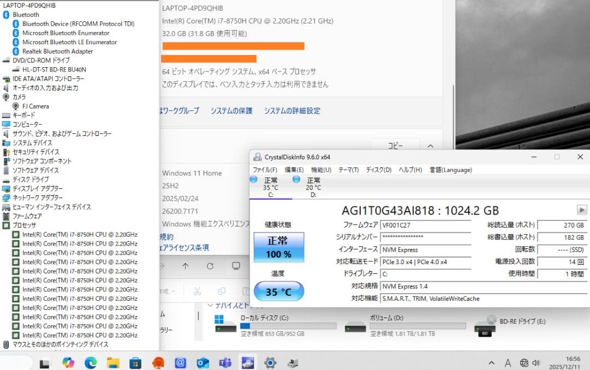Screen dimensions: 590x370
Task: Click the HL-DT-ST BD-RE BU40N drive icon
Action: coord(17,69)
